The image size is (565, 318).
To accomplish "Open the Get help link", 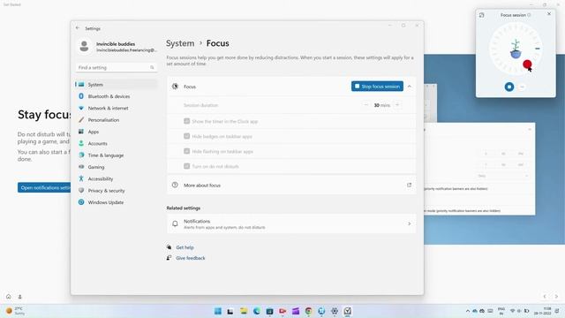I will click(185, 247).
